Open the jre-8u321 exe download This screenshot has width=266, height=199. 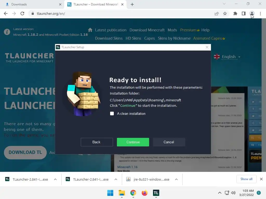point(148,179)
